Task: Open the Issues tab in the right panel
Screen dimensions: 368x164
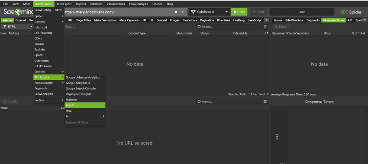Action: pyautogui.click(x=278, y=20)
